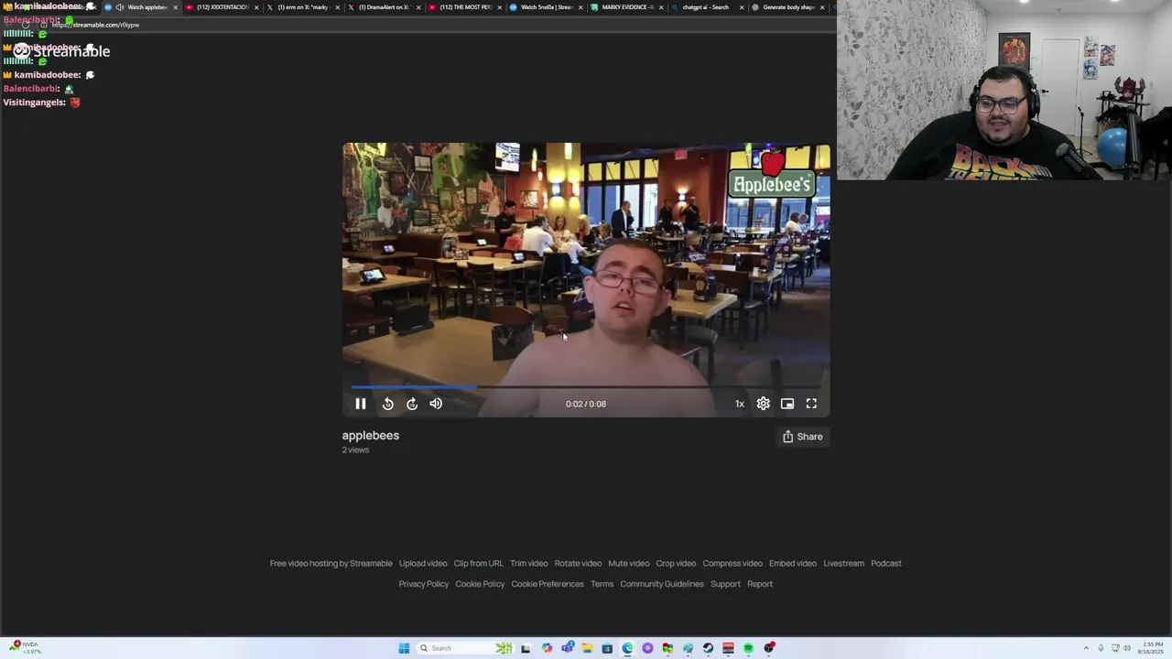Viewport: 1172px width, 659px height.
Task: Open the Clip from URL link
Action: coord(479,564)
